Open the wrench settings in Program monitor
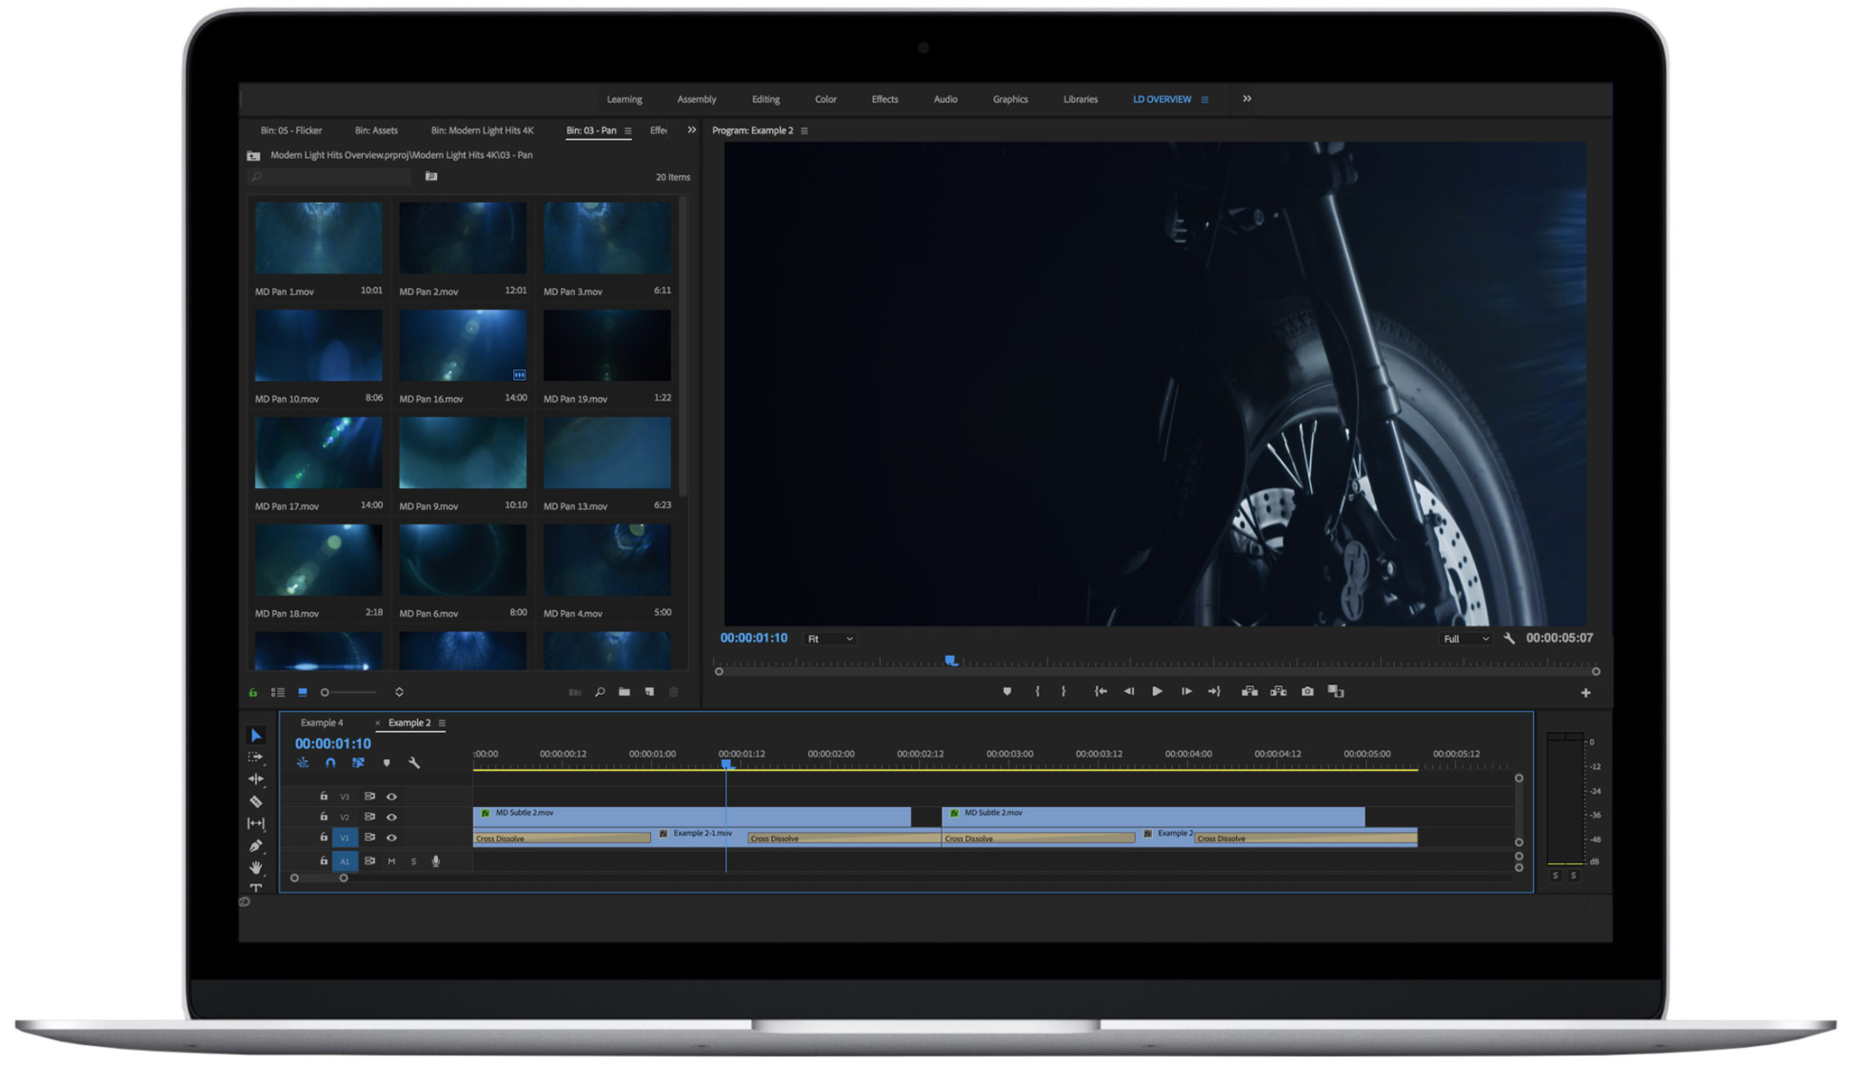The image size is (1849, 1065). (1509, 638)
